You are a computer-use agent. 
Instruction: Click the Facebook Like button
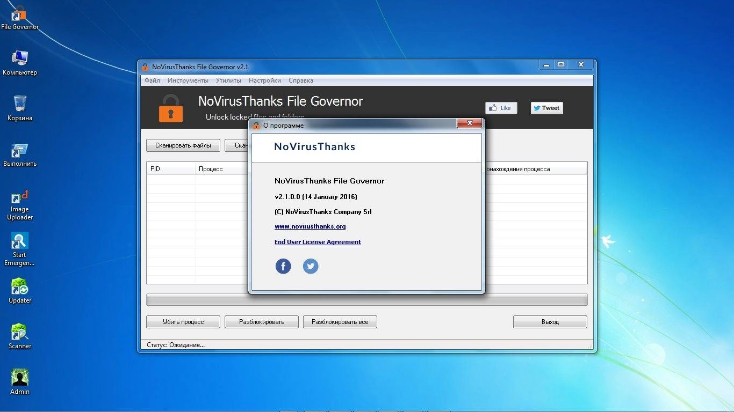(501, 108)
